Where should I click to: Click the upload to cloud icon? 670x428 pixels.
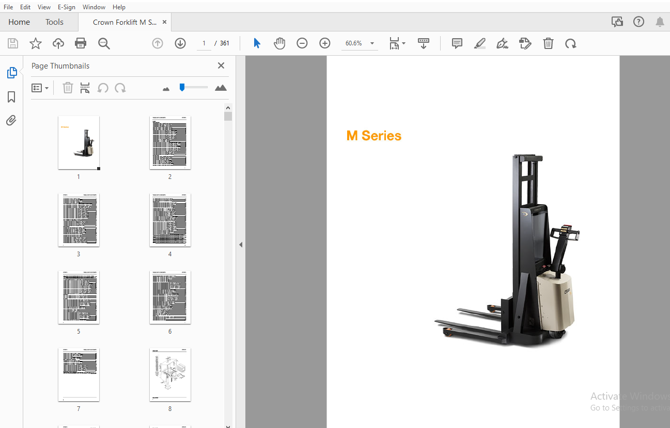[58, 43]
